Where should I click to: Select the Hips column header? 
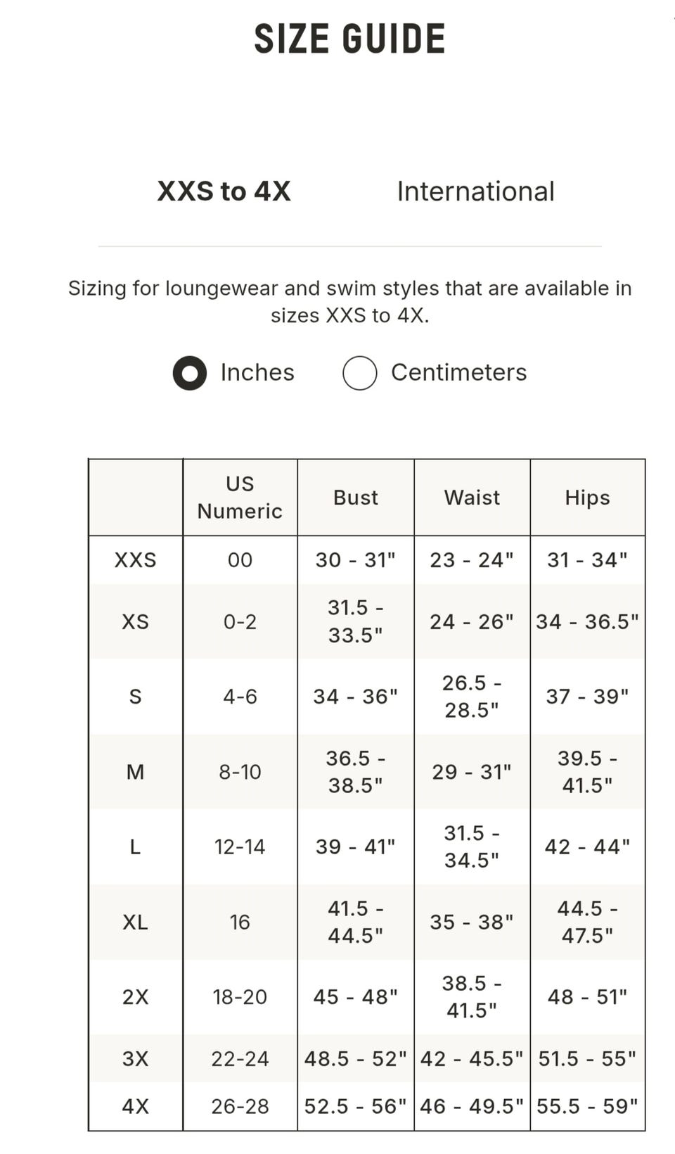pyautogui.click(x=587, y=497)
